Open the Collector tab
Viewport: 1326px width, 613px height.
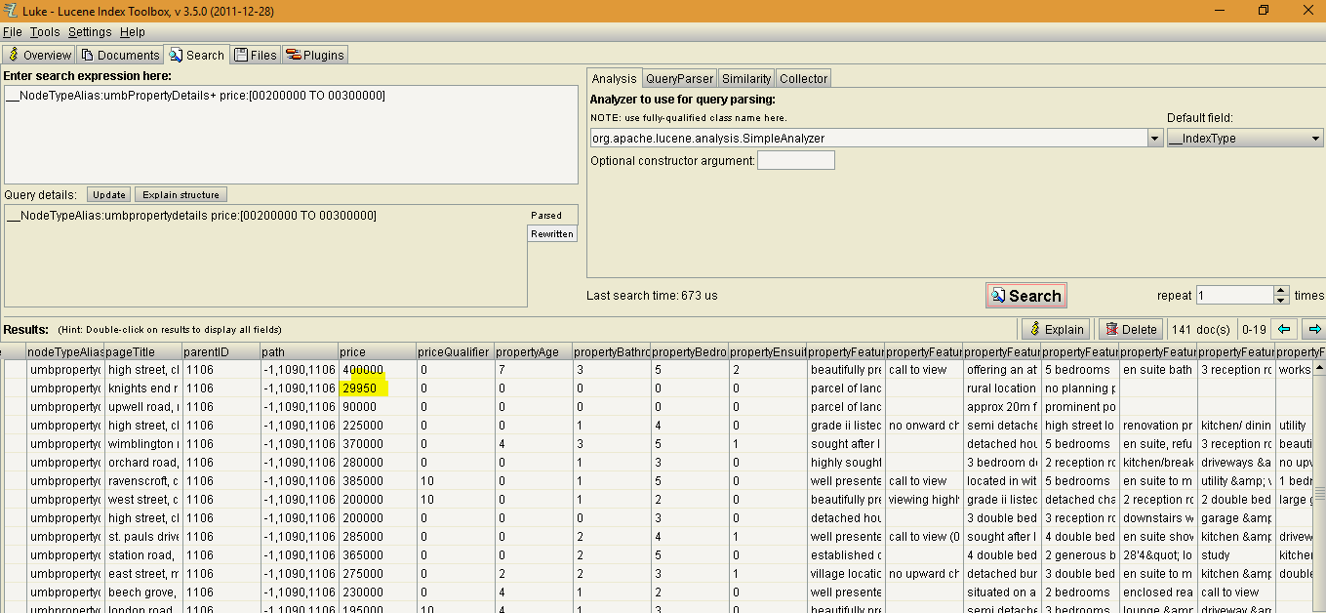tap(804, 78)
